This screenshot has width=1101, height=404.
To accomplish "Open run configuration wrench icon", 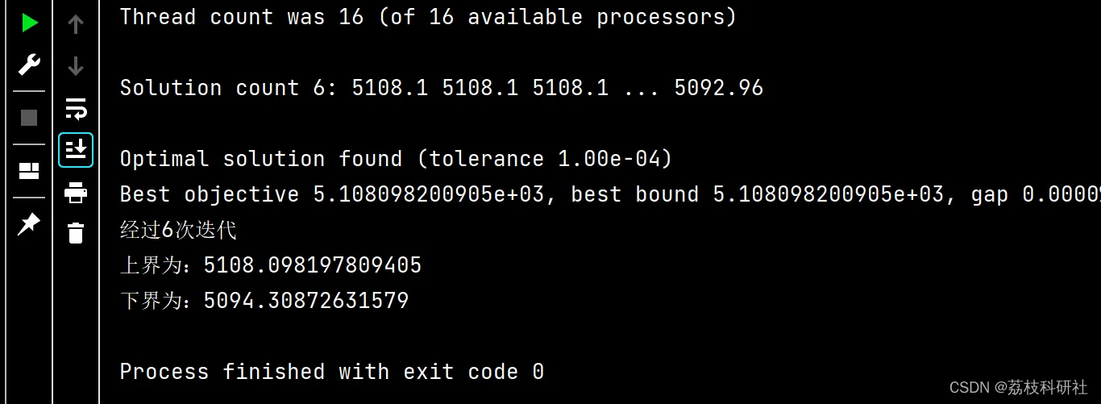I will [x=29, y=65].
